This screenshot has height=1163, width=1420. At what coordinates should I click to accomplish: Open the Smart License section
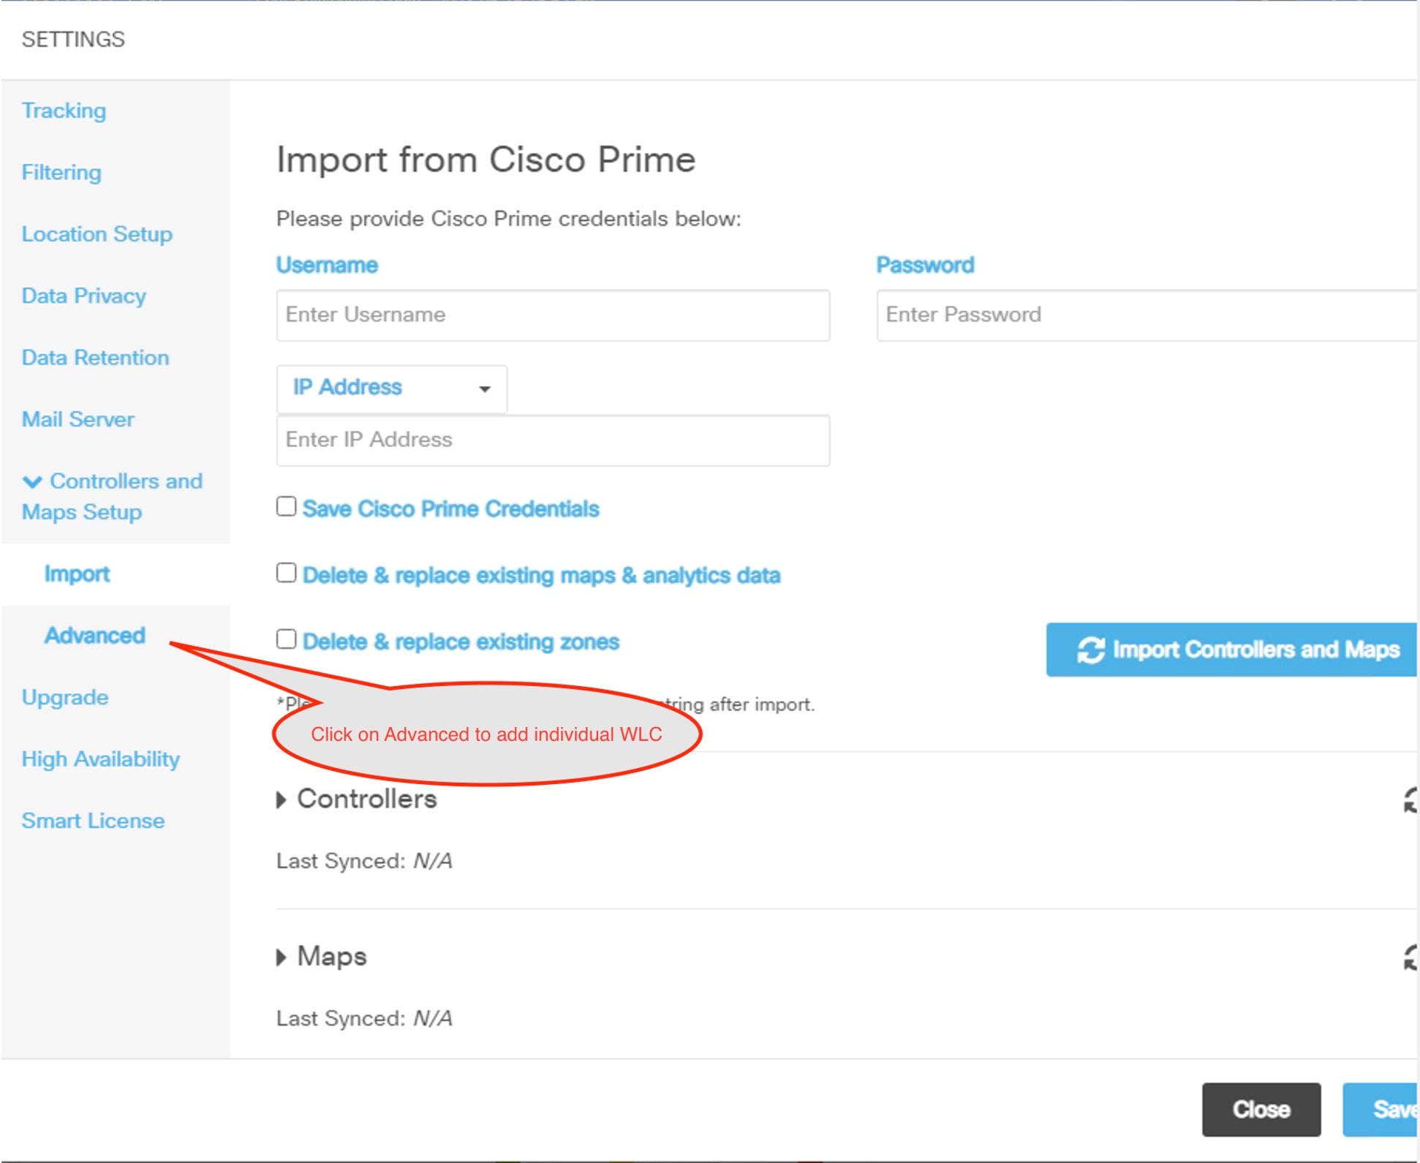(93, 821)
